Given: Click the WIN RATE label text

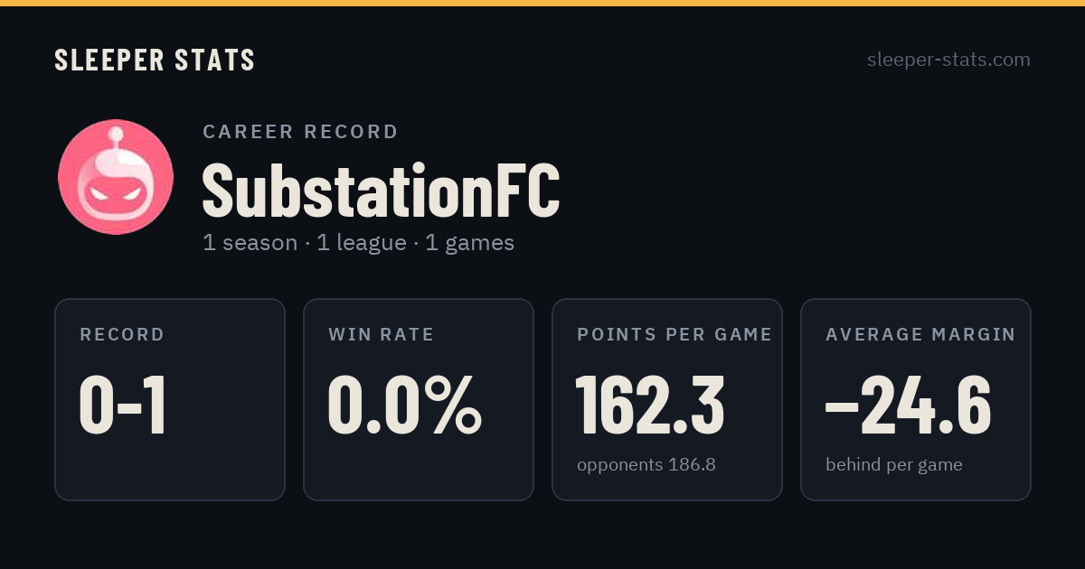Looking at the screenshot, I should pyautogui.click(x=382, y=335).
